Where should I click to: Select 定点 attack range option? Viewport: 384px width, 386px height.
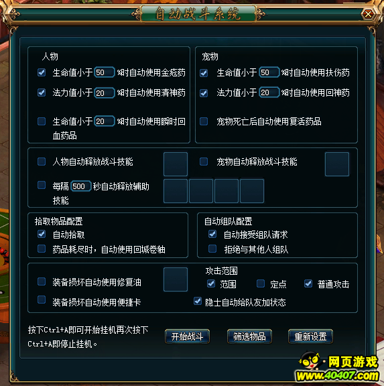click(x=261, y=283)
